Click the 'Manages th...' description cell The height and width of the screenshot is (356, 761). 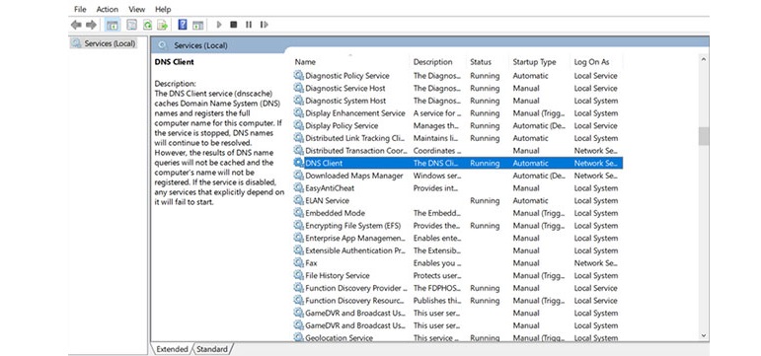click(x=436, y=125)
